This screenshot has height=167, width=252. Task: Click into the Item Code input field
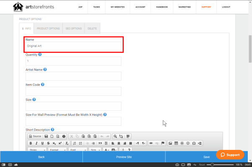[x=73, y=91]
